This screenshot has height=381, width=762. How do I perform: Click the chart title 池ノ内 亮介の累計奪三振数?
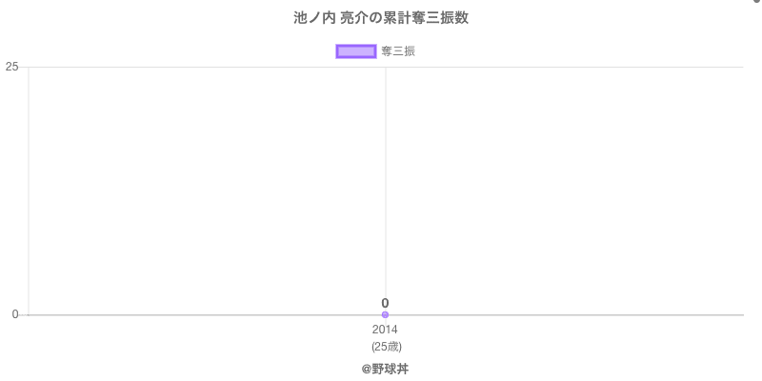click(x=381, y=18)
